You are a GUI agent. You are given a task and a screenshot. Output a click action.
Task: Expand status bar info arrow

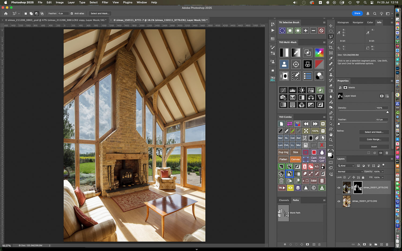[49, 245]
